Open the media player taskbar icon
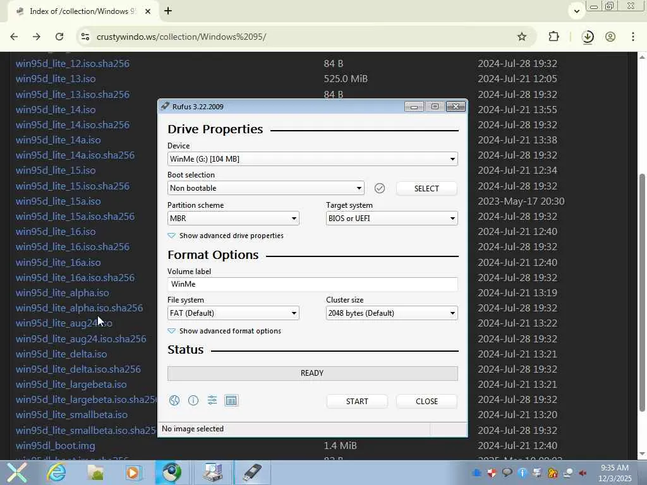This screenshot has width=647, height=485. click(x=133, y=472)
